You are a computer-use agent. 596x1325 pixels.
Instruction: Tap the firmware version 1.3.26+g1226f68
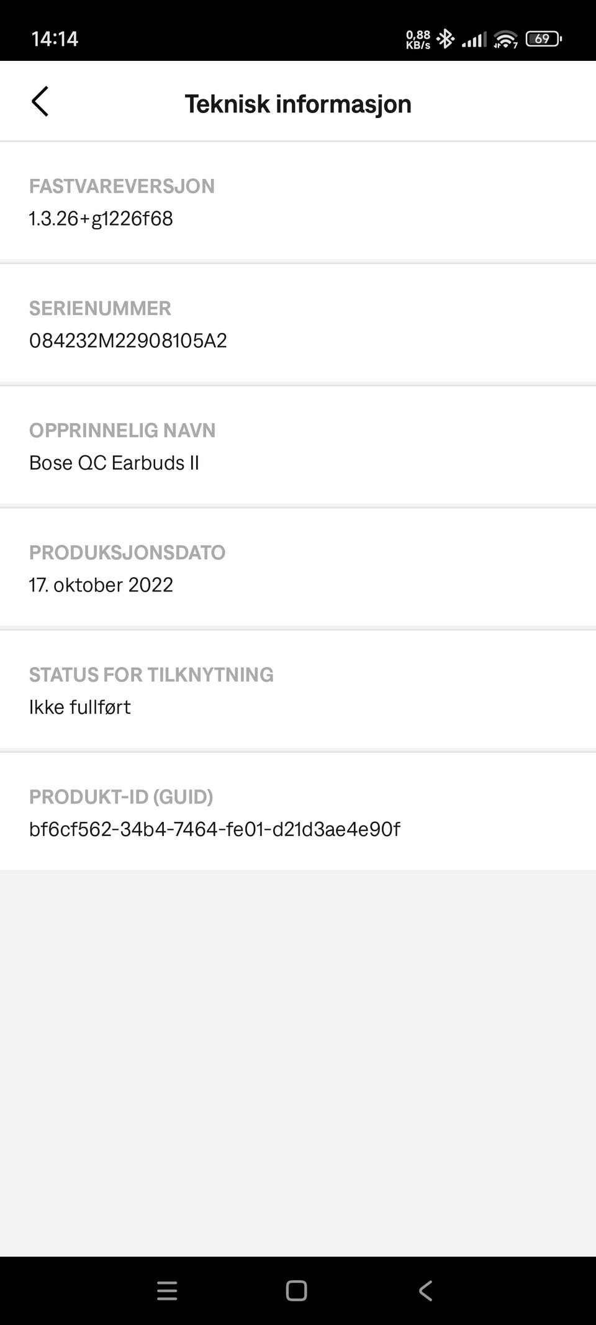[101, 219]
